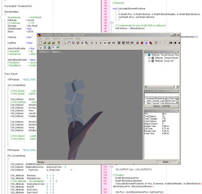Select the Unnamed NiAmbientLight list entry
Image resolution: width=202 pixels, height=194 pixels.
pyautogui.click(x=160, y=98)
